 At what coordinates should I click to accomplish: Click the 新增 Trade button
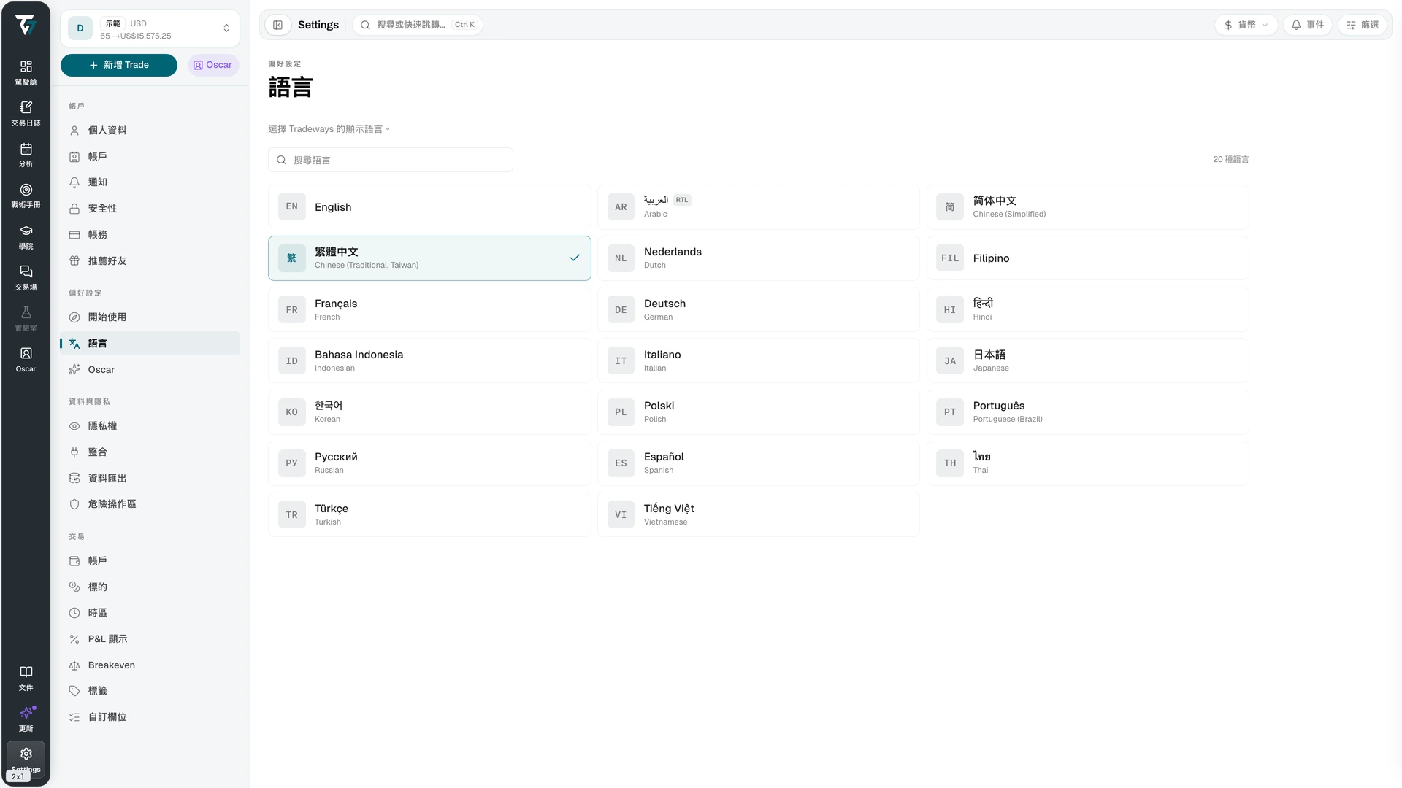(119, 65)
